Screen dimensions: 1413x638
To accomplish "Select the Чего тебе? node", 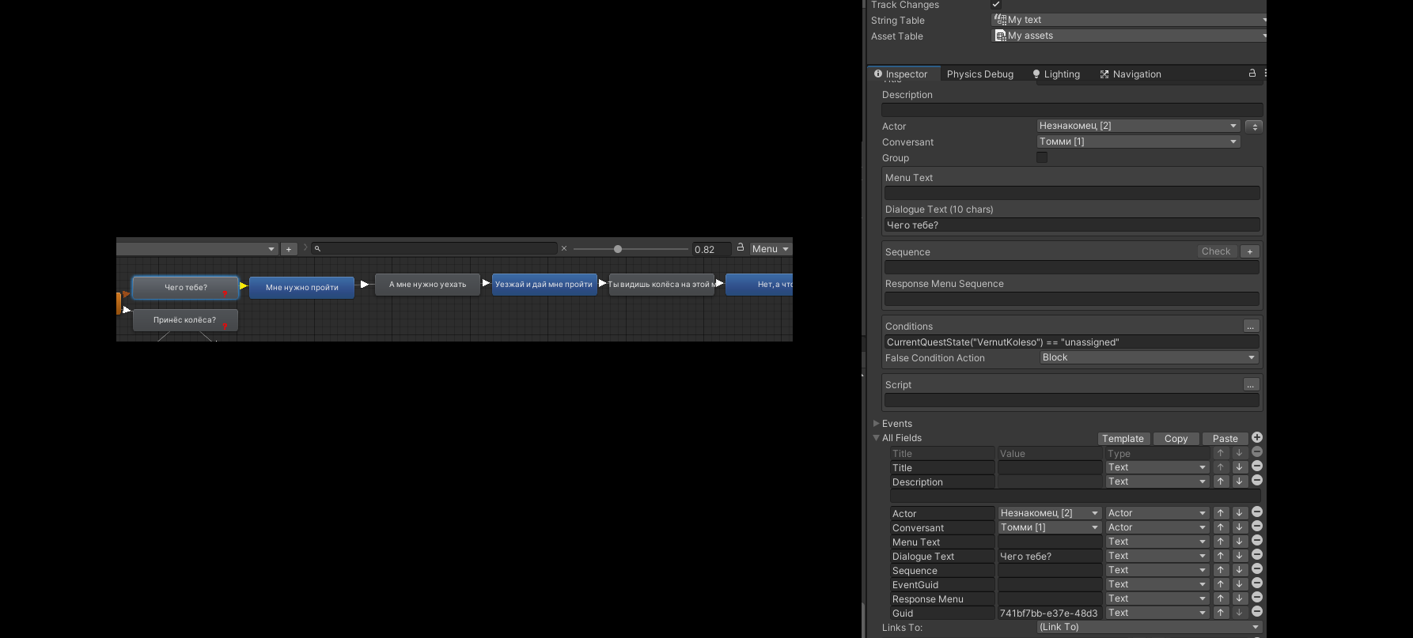I will pyautogui.click(x=185, y=288).
